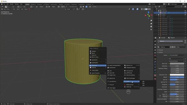The image size is (187, 105).
Task: Open the Christensen-Burley subsurface method dropdown
Action: click(x=176, y=61)
